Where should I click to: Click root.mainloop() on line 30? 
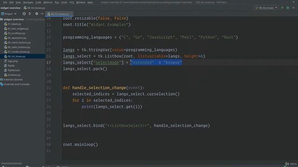[81, 144]
